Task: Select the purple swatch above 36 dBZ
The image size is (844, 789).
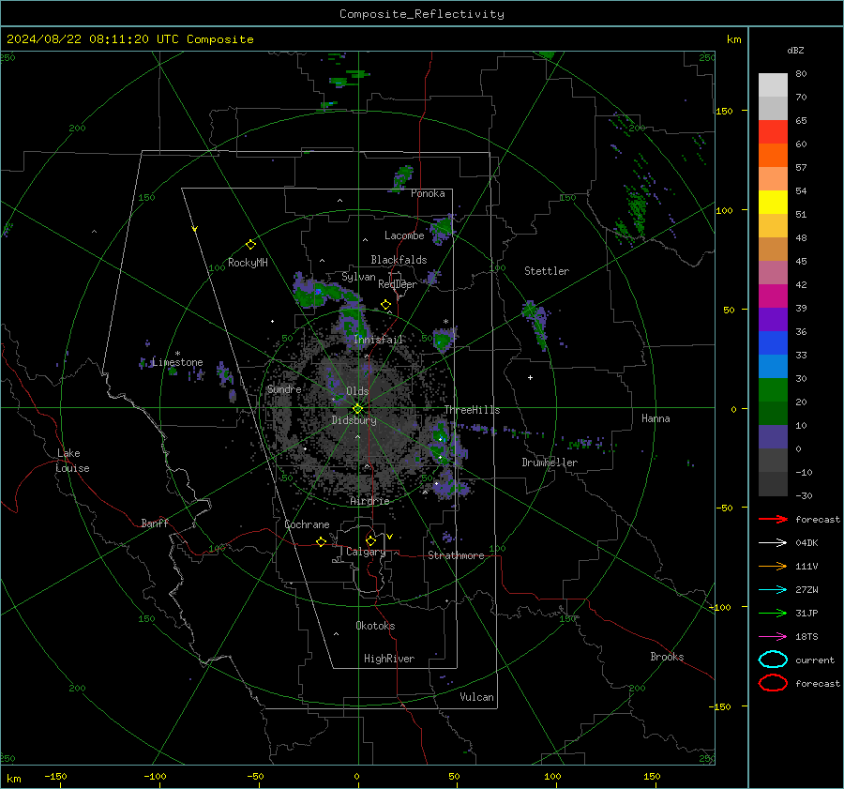Action: (x=773, y=320)
